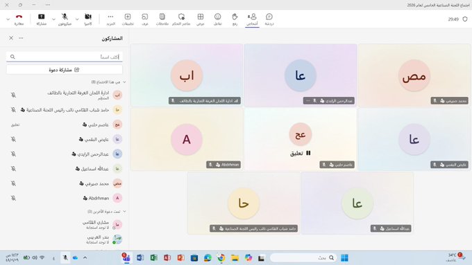Open the window title bar ellipsis menu
Screen dimensions: 472x265
click(x=48, y=5)
